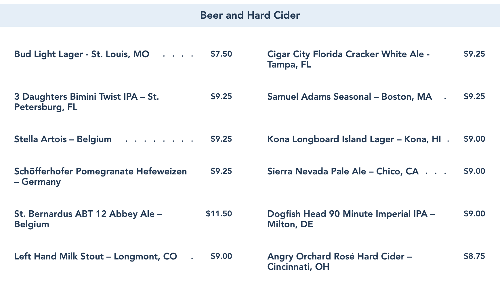Select Bud Light Lager menu item
This screenshot has width=500, height=304.
click(x=82, y=54)
